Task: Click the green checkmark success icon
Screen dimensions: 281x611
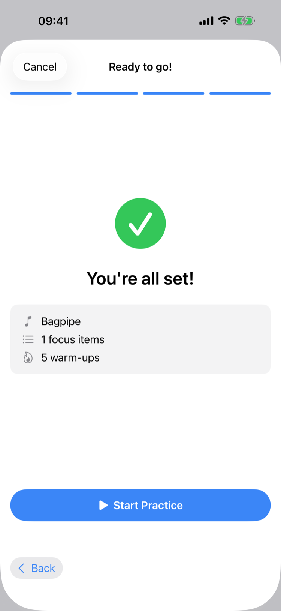Action: coord(140,224)
